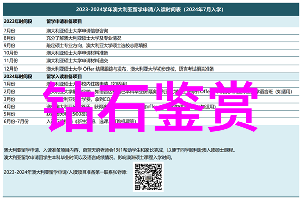Click the footnote line beginning '澳大利亚留学申请因学生本科毕业时间'
The width and height of the screenshot is (302, 200).
(x=88, y=158)
